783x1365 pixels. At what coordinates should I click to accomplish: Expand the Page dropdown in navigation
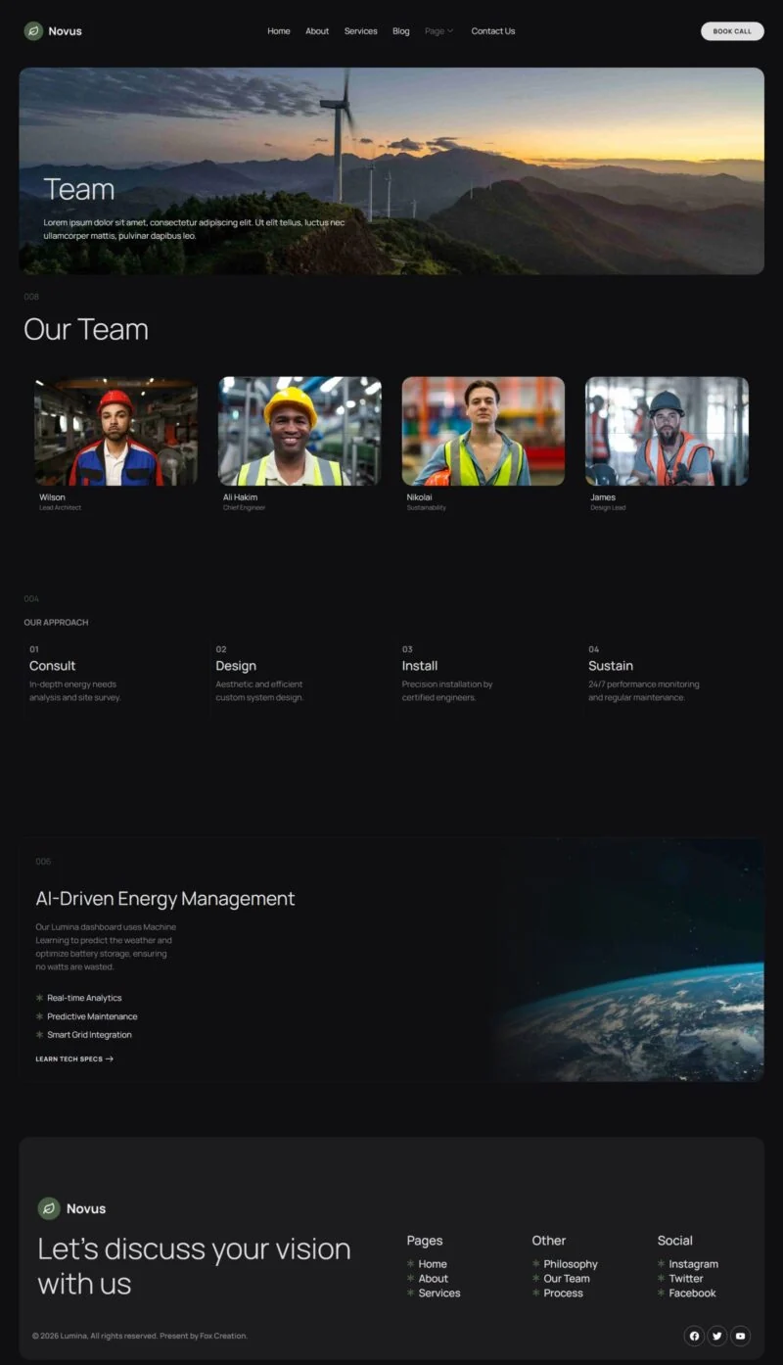[439, 31]
